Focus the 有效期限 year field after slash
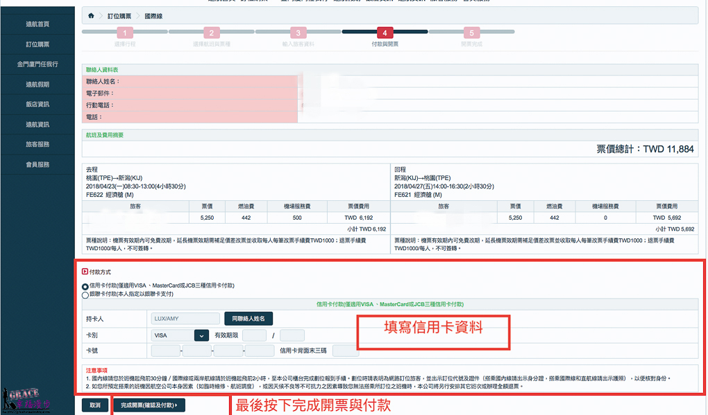The width and height of the screenshot is (708, 415). [292, 335]
